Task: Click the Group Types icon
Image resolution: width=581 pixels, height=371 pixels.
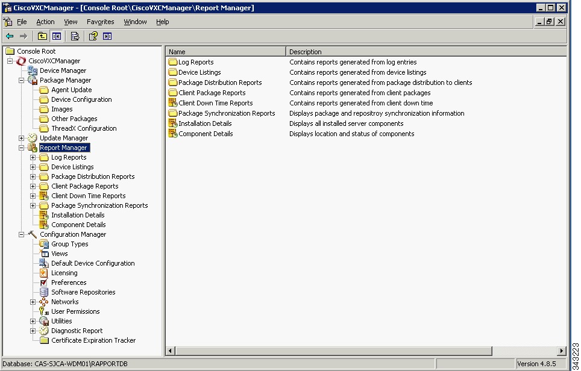Action: point(44,244)
